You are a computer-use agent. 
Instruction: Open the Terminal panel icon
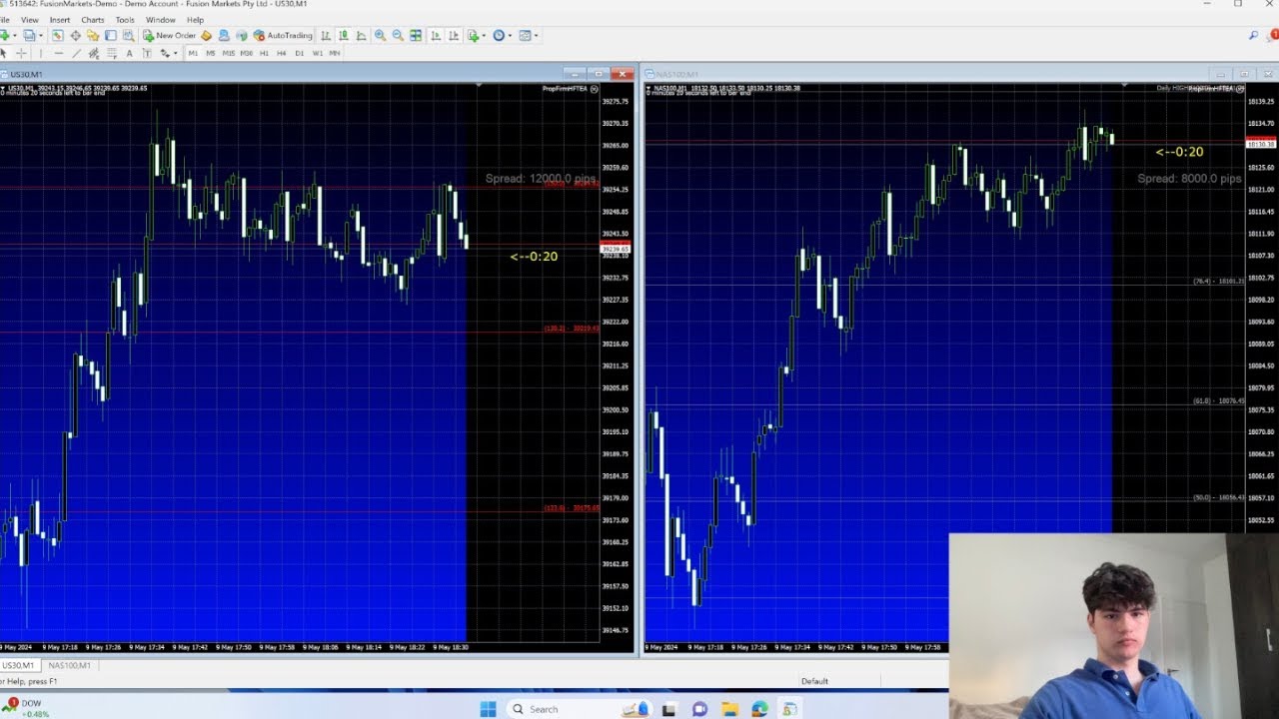[110, 35]
